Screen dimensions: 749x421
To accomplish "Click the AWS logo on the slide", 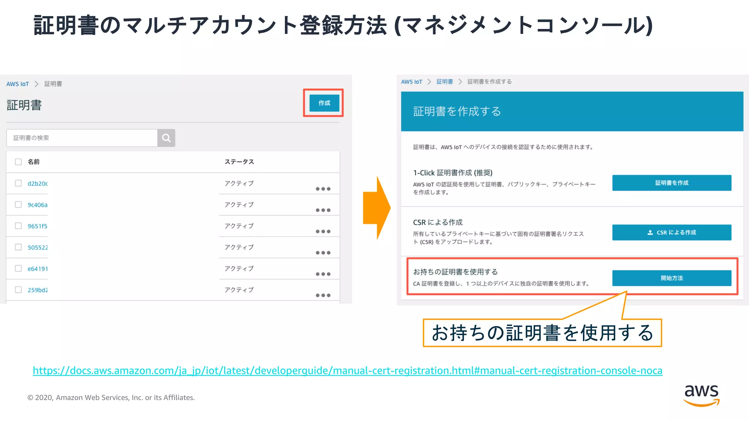I will pos(701,395).
